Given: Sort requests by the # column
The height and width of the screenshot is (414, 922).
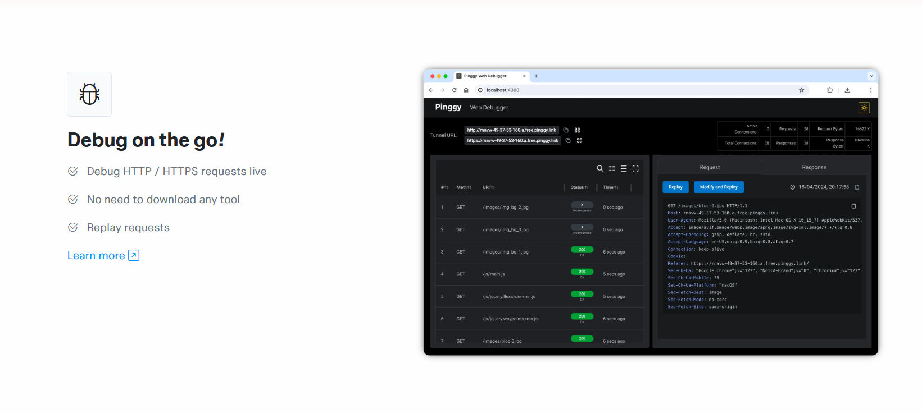Looking at the screenshot, I should coord(444,187).
